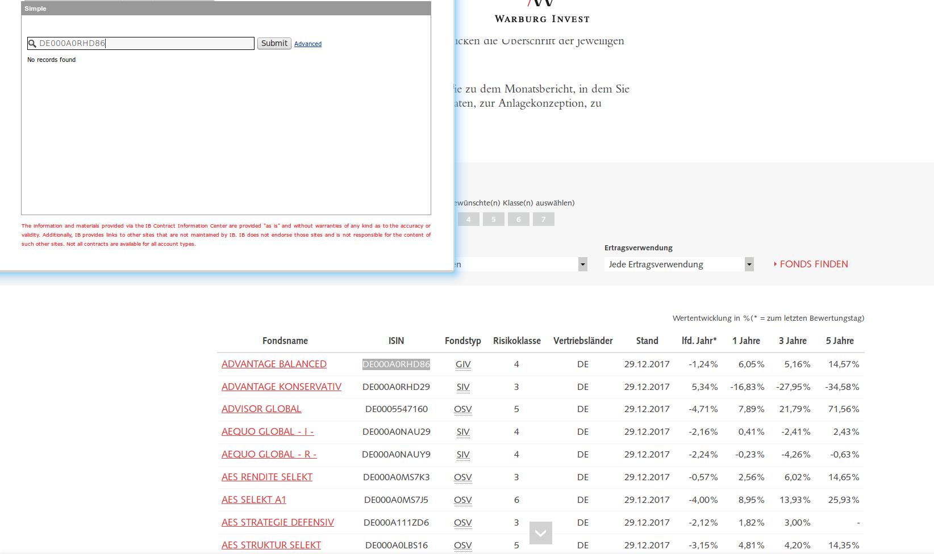Image resolution: width=934 pixels, height=554 pixels.
Task: Open the partially hidden dropdown left of Ertragsverwendung
Action: tap(520, 264)
